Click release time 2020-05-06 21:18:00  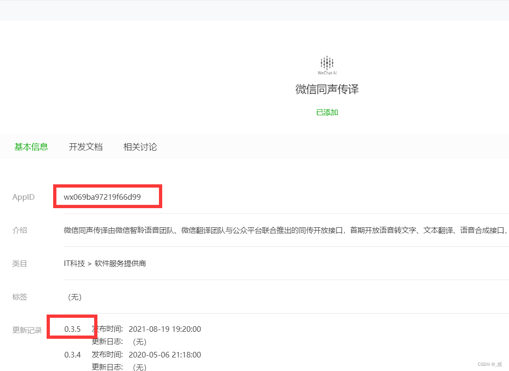pyautogui.click(x=165, y=355)
